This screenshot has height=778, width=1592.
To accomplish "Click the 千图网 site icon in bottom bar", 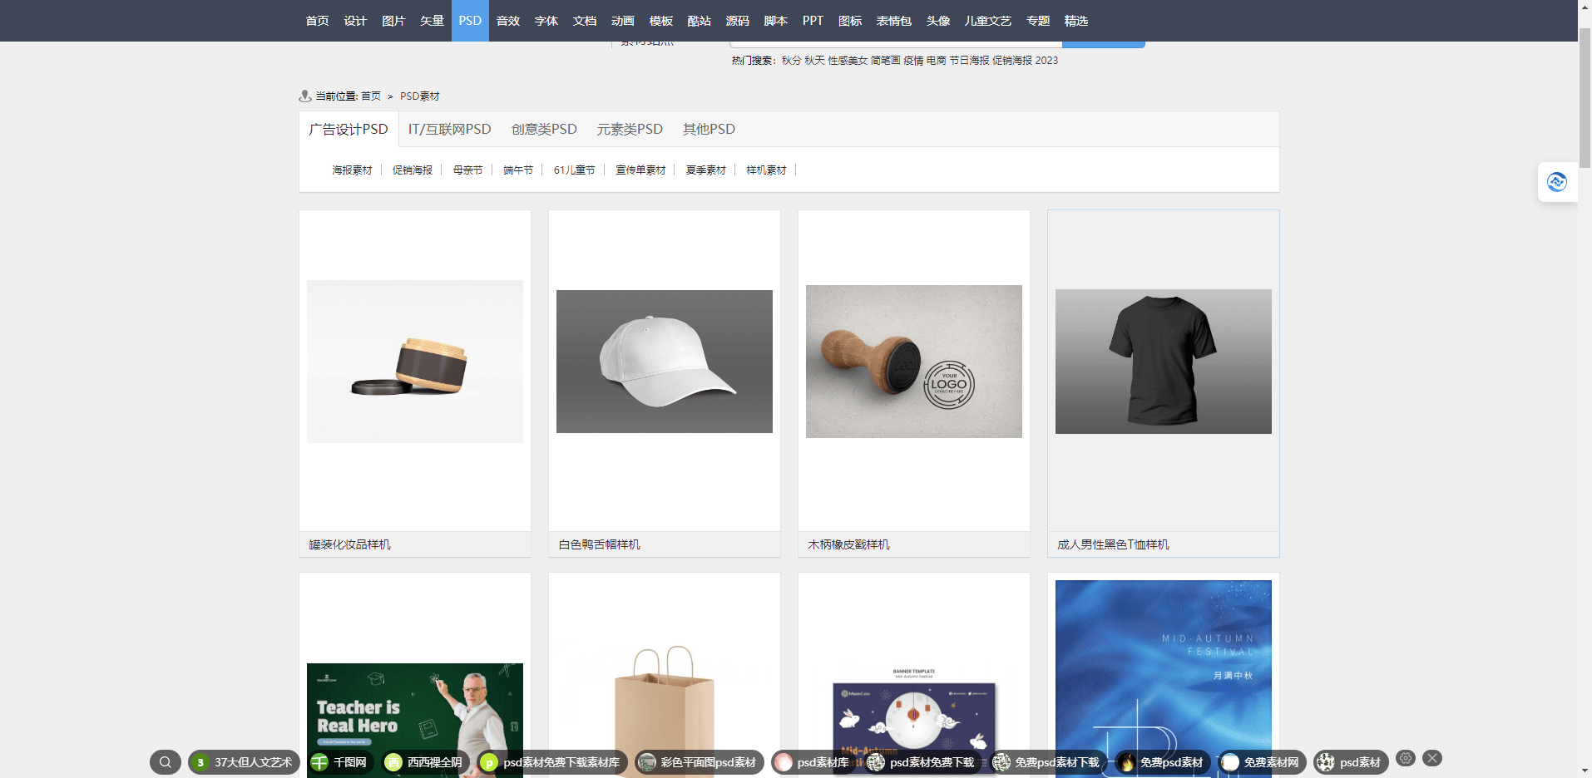I will [319, 762].
